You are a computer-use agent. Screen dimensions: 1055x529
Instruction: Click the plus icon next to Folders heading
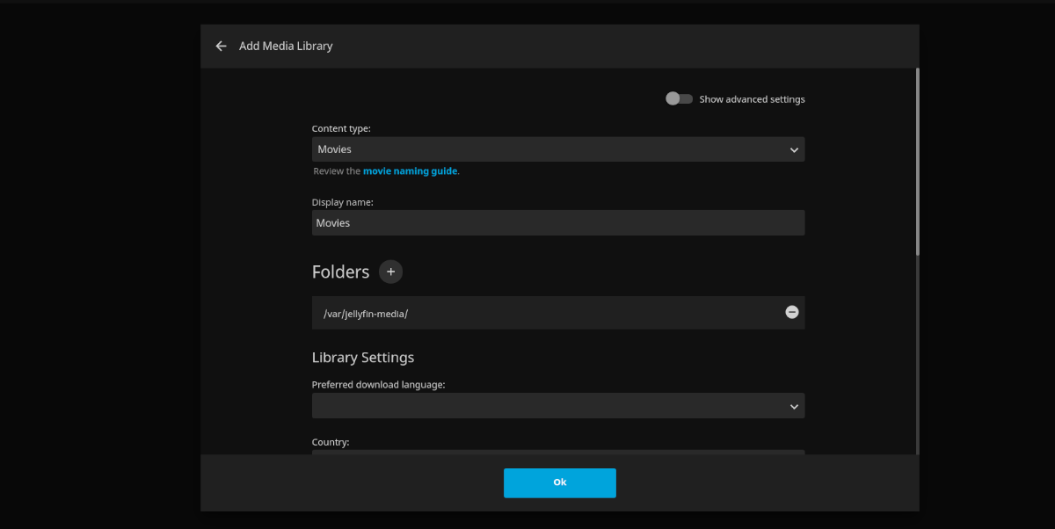pyautogui.click(x=390, y=272)
